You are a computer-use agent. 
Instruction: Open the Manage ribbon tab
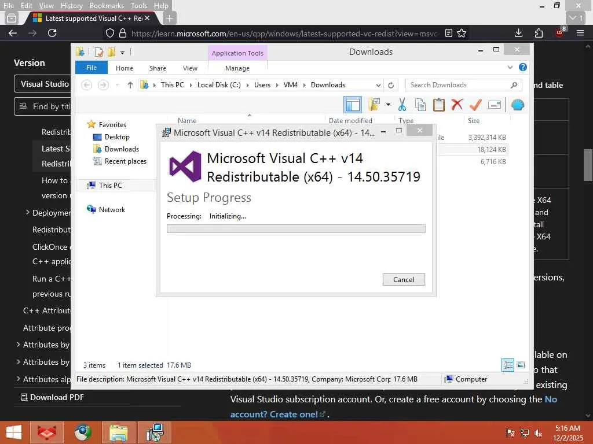pyautogui.click(x=237, y=68)
